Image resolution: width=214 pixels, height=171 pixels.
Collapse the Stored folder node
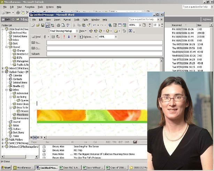(7, 47)
